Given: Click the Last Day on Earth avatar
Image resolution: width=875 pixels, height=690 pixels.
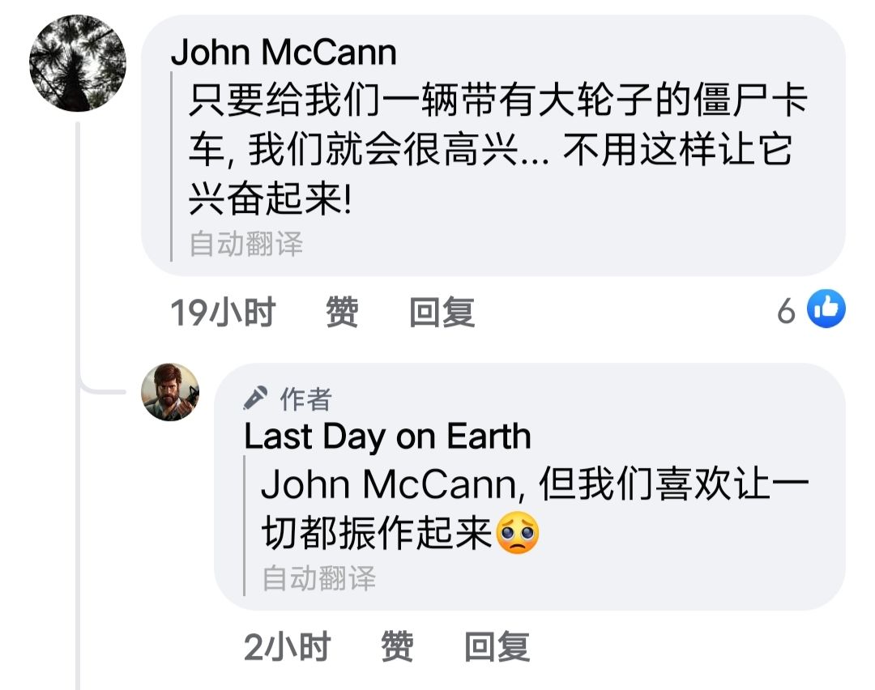Looking at the screenshot, I should (170, 393).
